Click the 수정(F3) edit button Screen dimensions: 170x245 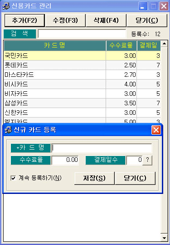tap(65, 20)
